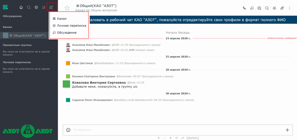This screenshot has width=297, height=140.
Task: Click username @sadykov.rinat.iskanderovich
Action: (133, 100)
